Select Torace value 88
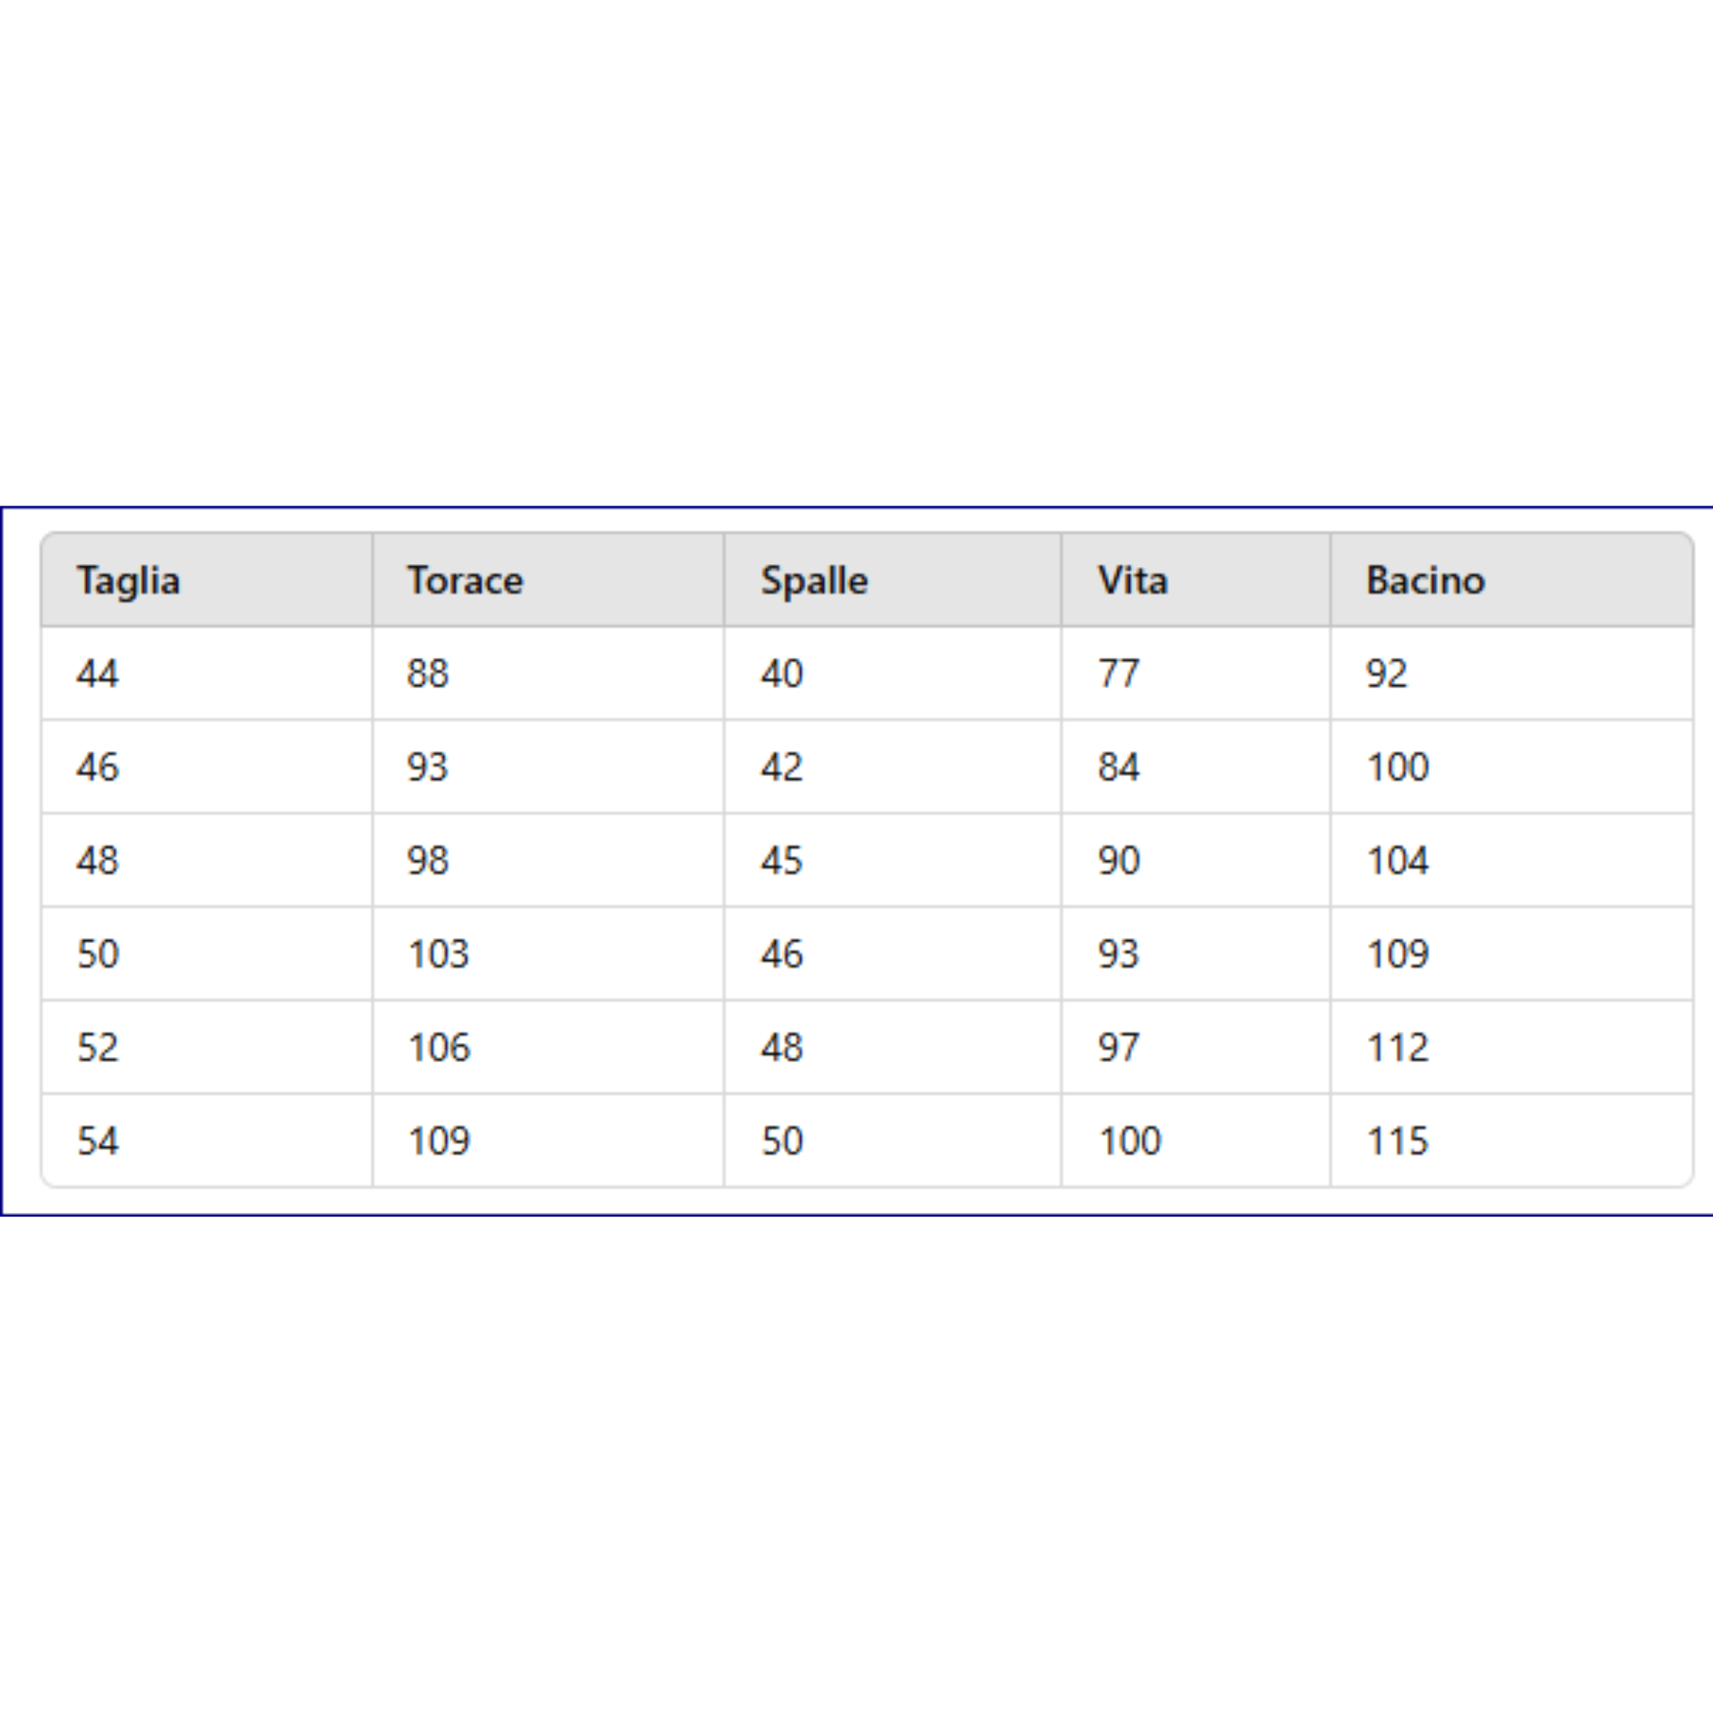Image resolution: width=1713 pixels, height=1713 pixels. pyautogui.click(x=427, y=674)
